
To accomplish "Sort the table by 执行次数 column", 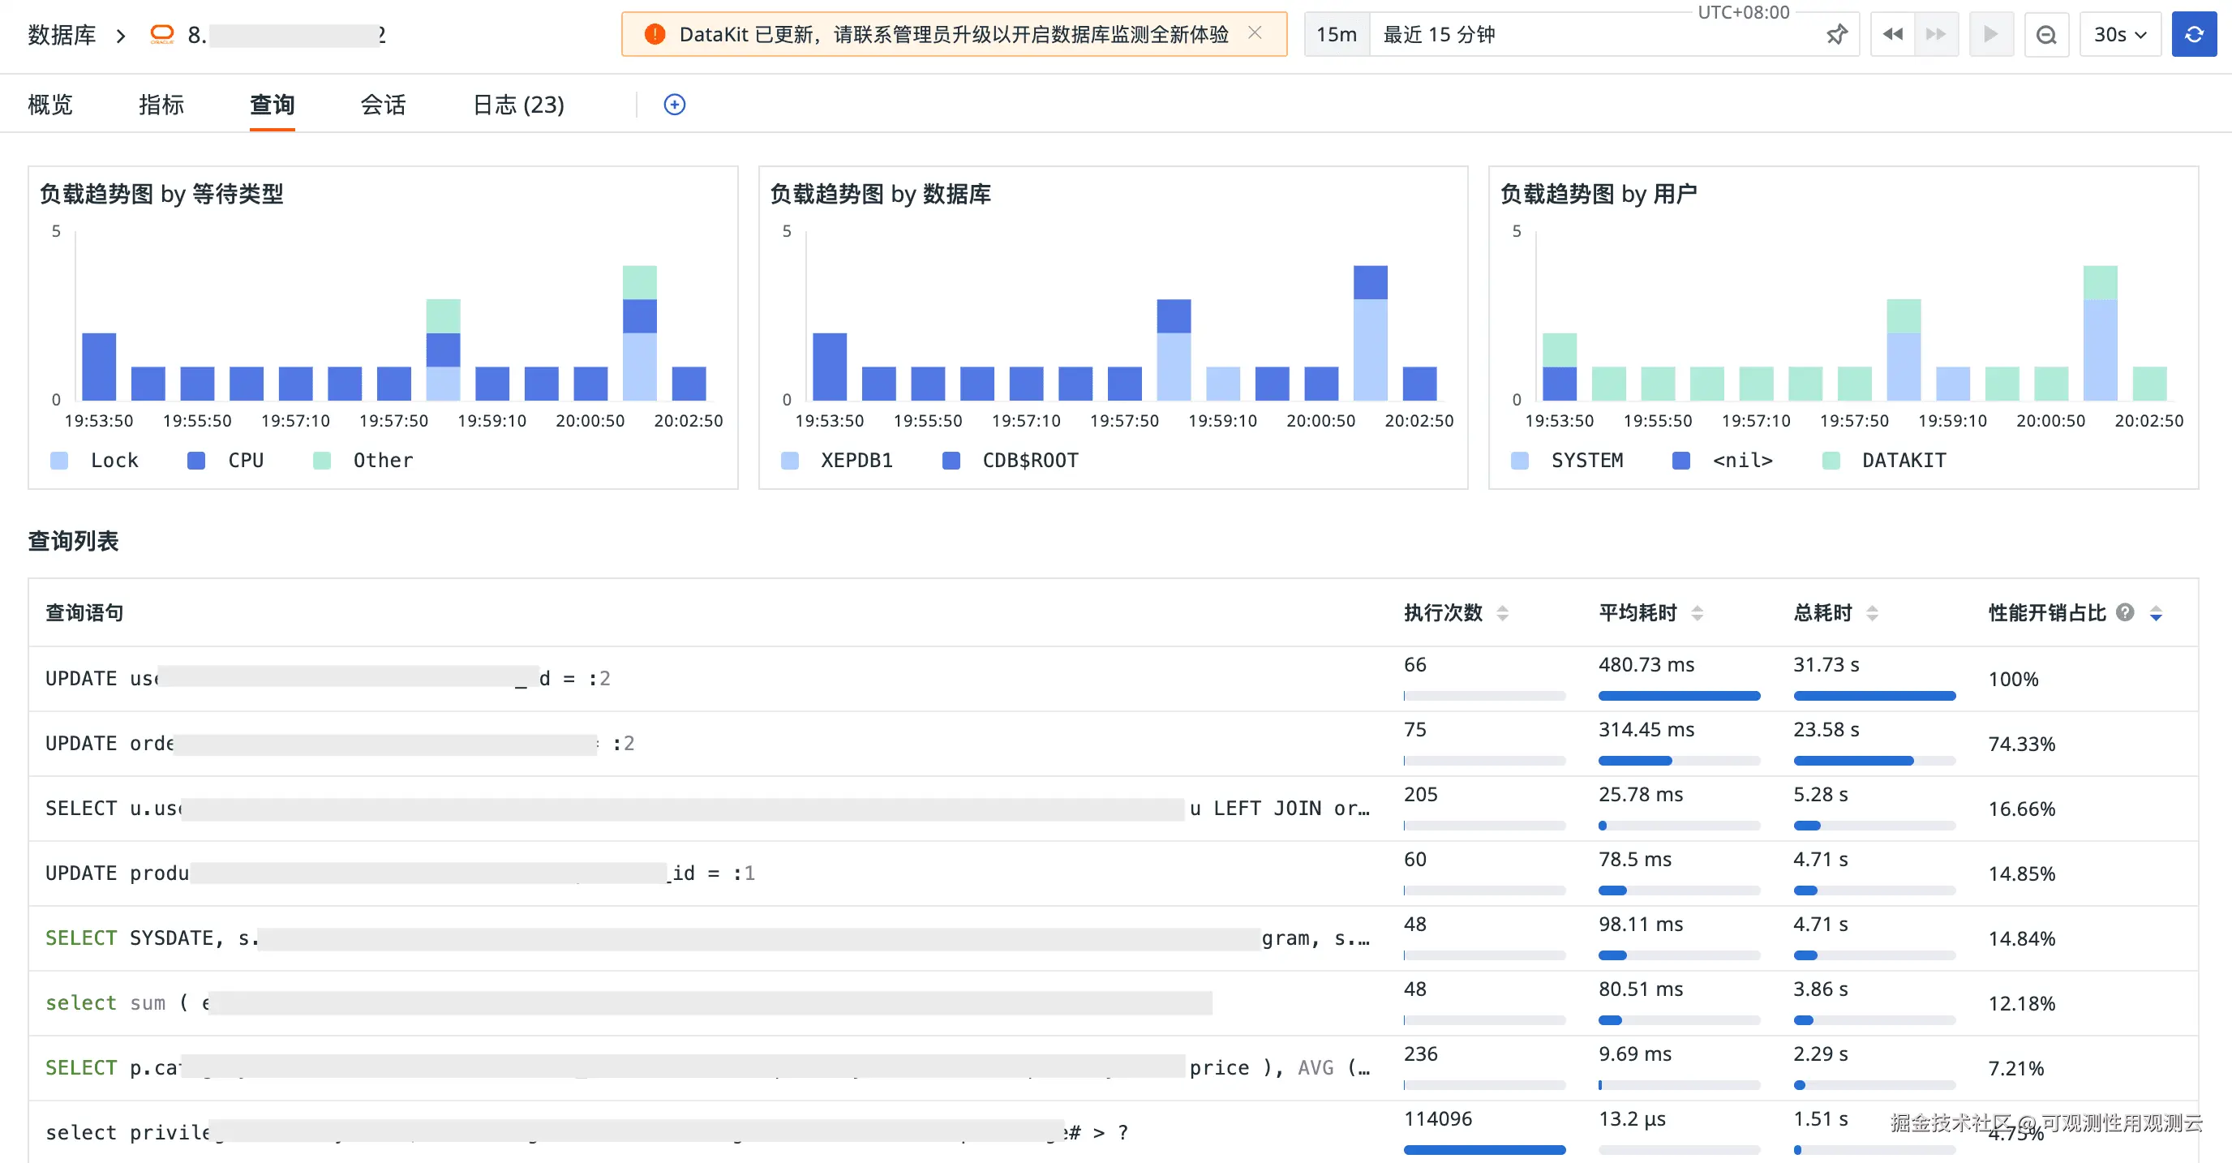I will click(x=1501, y=612).
